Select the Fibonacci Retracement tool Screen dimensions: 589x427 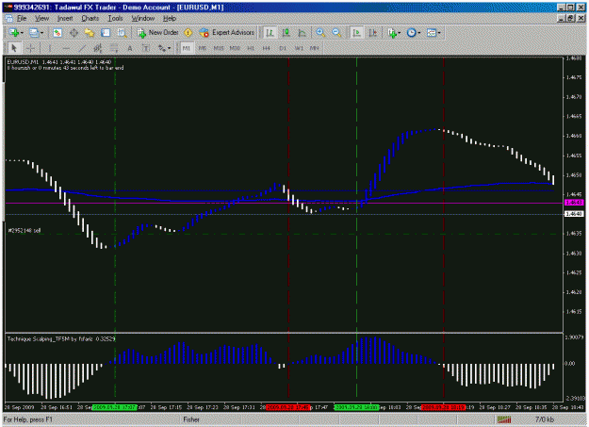tap(113, 48)
